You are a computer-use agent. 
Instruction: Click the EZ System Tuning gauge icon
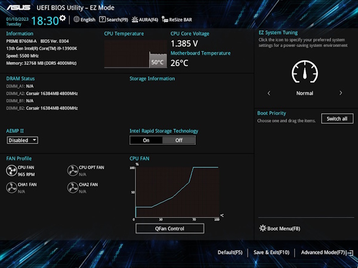305,72
